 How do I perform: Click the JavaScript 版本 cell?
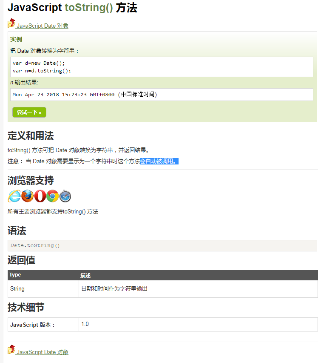click(x=43, y=325)
